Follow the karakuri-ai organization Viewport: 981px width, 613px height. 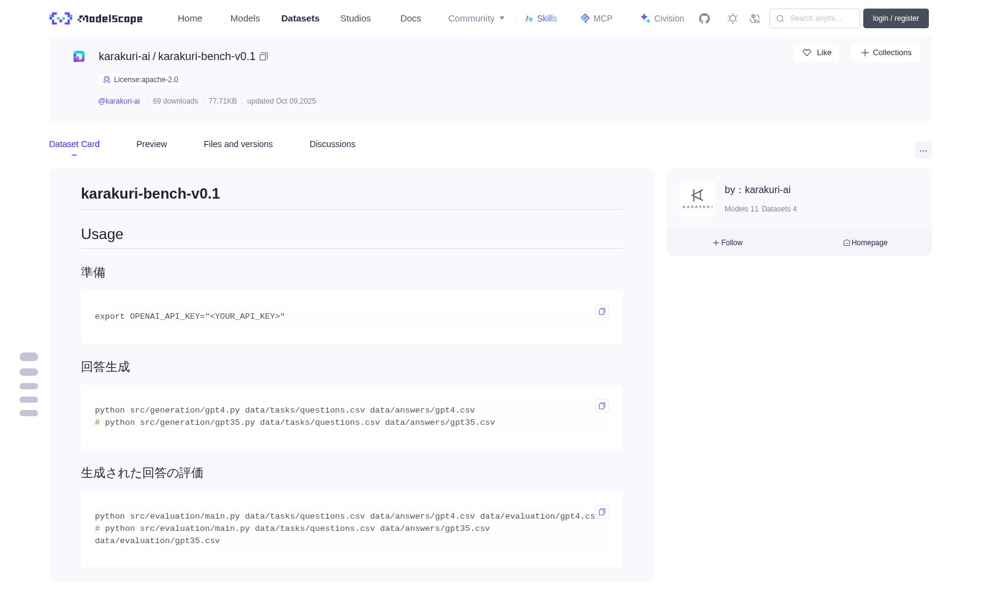click(728, 243)
